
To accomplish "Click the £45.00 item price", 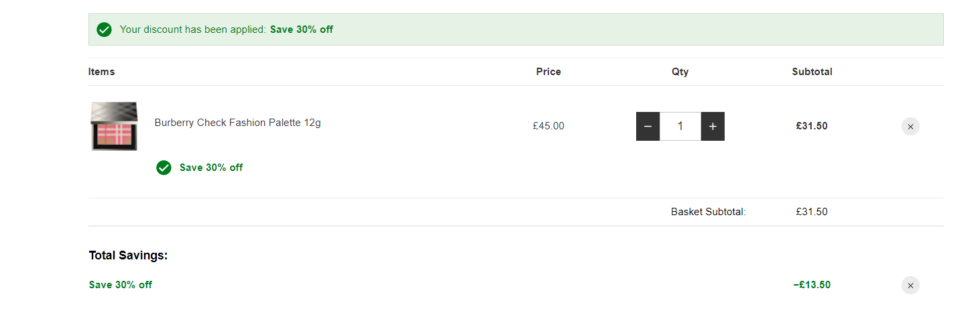I will coord(548,126).
